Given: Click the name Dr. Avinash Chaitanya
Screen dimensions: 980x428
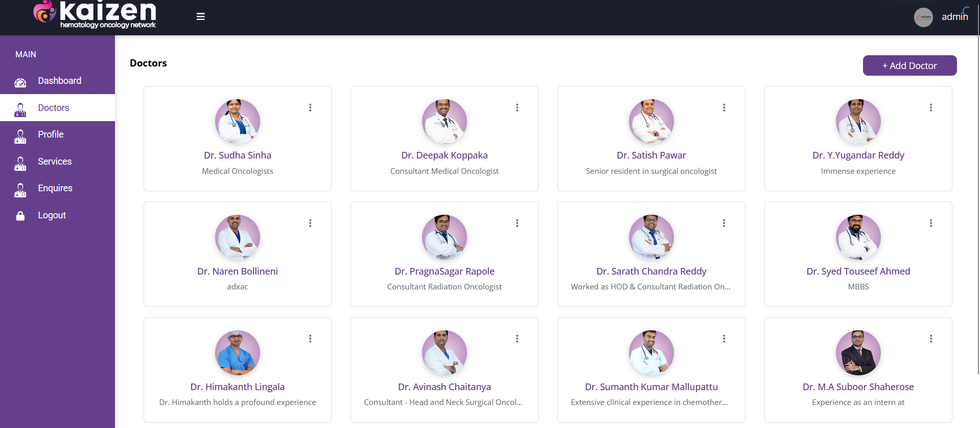Looking at the screenshot, I should point(445,387).
